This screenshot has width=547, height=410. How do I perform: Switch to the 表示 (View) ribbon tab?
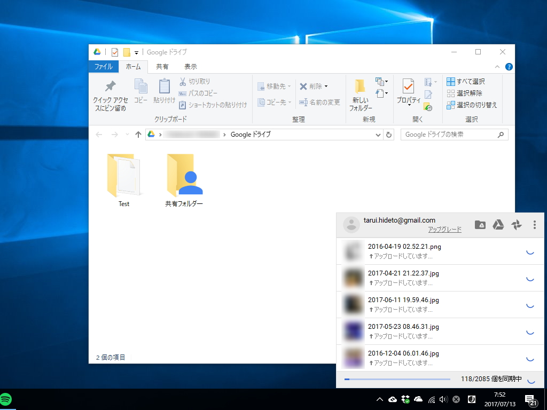tap(191, 66)
